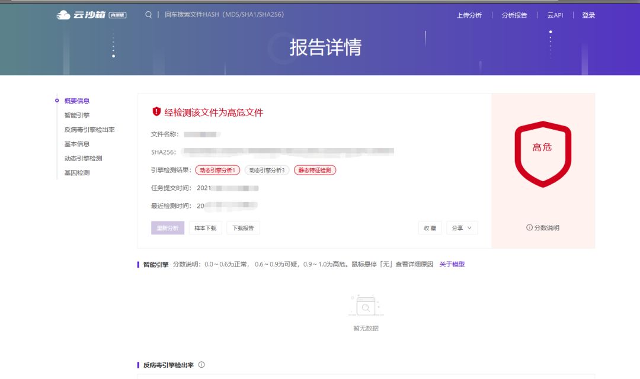Click the red warning shield icon
640x379 pixels.
(x=156, y=112)
